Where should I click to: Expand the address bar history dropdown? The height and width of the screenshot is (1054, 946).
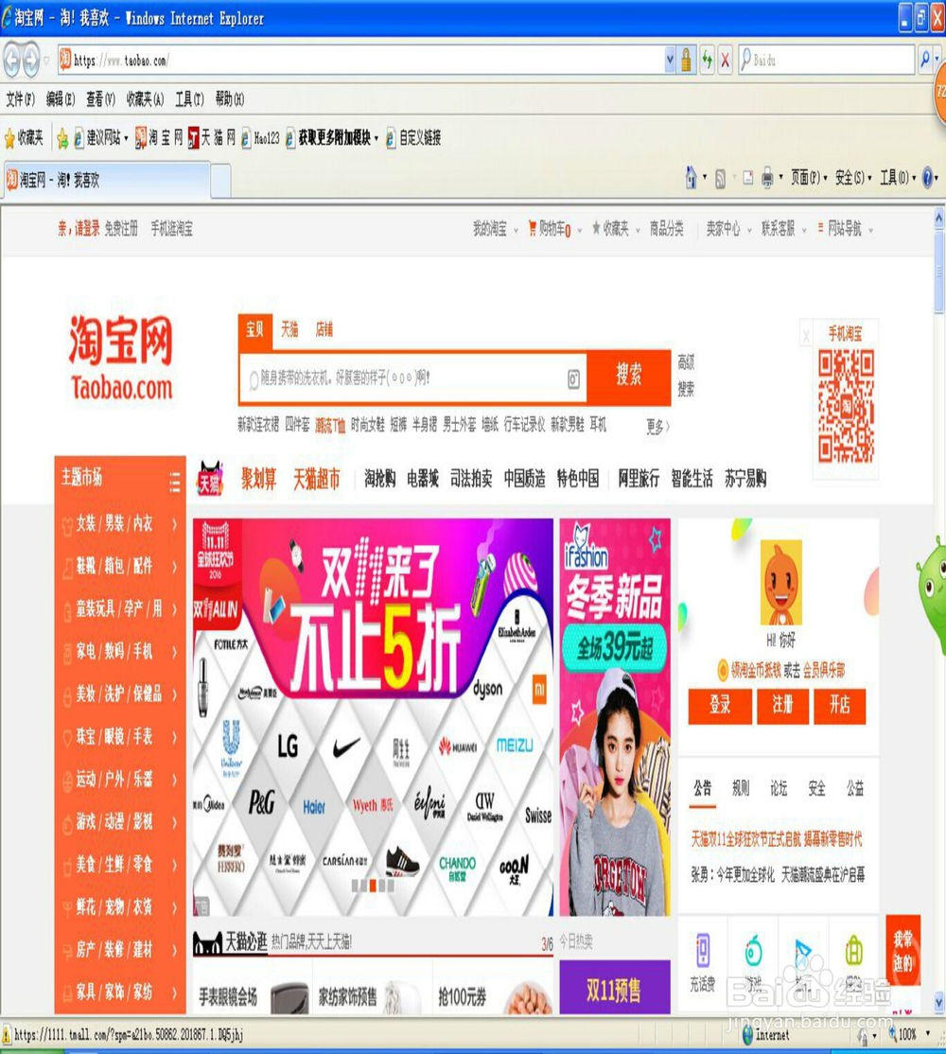[670, 61]
